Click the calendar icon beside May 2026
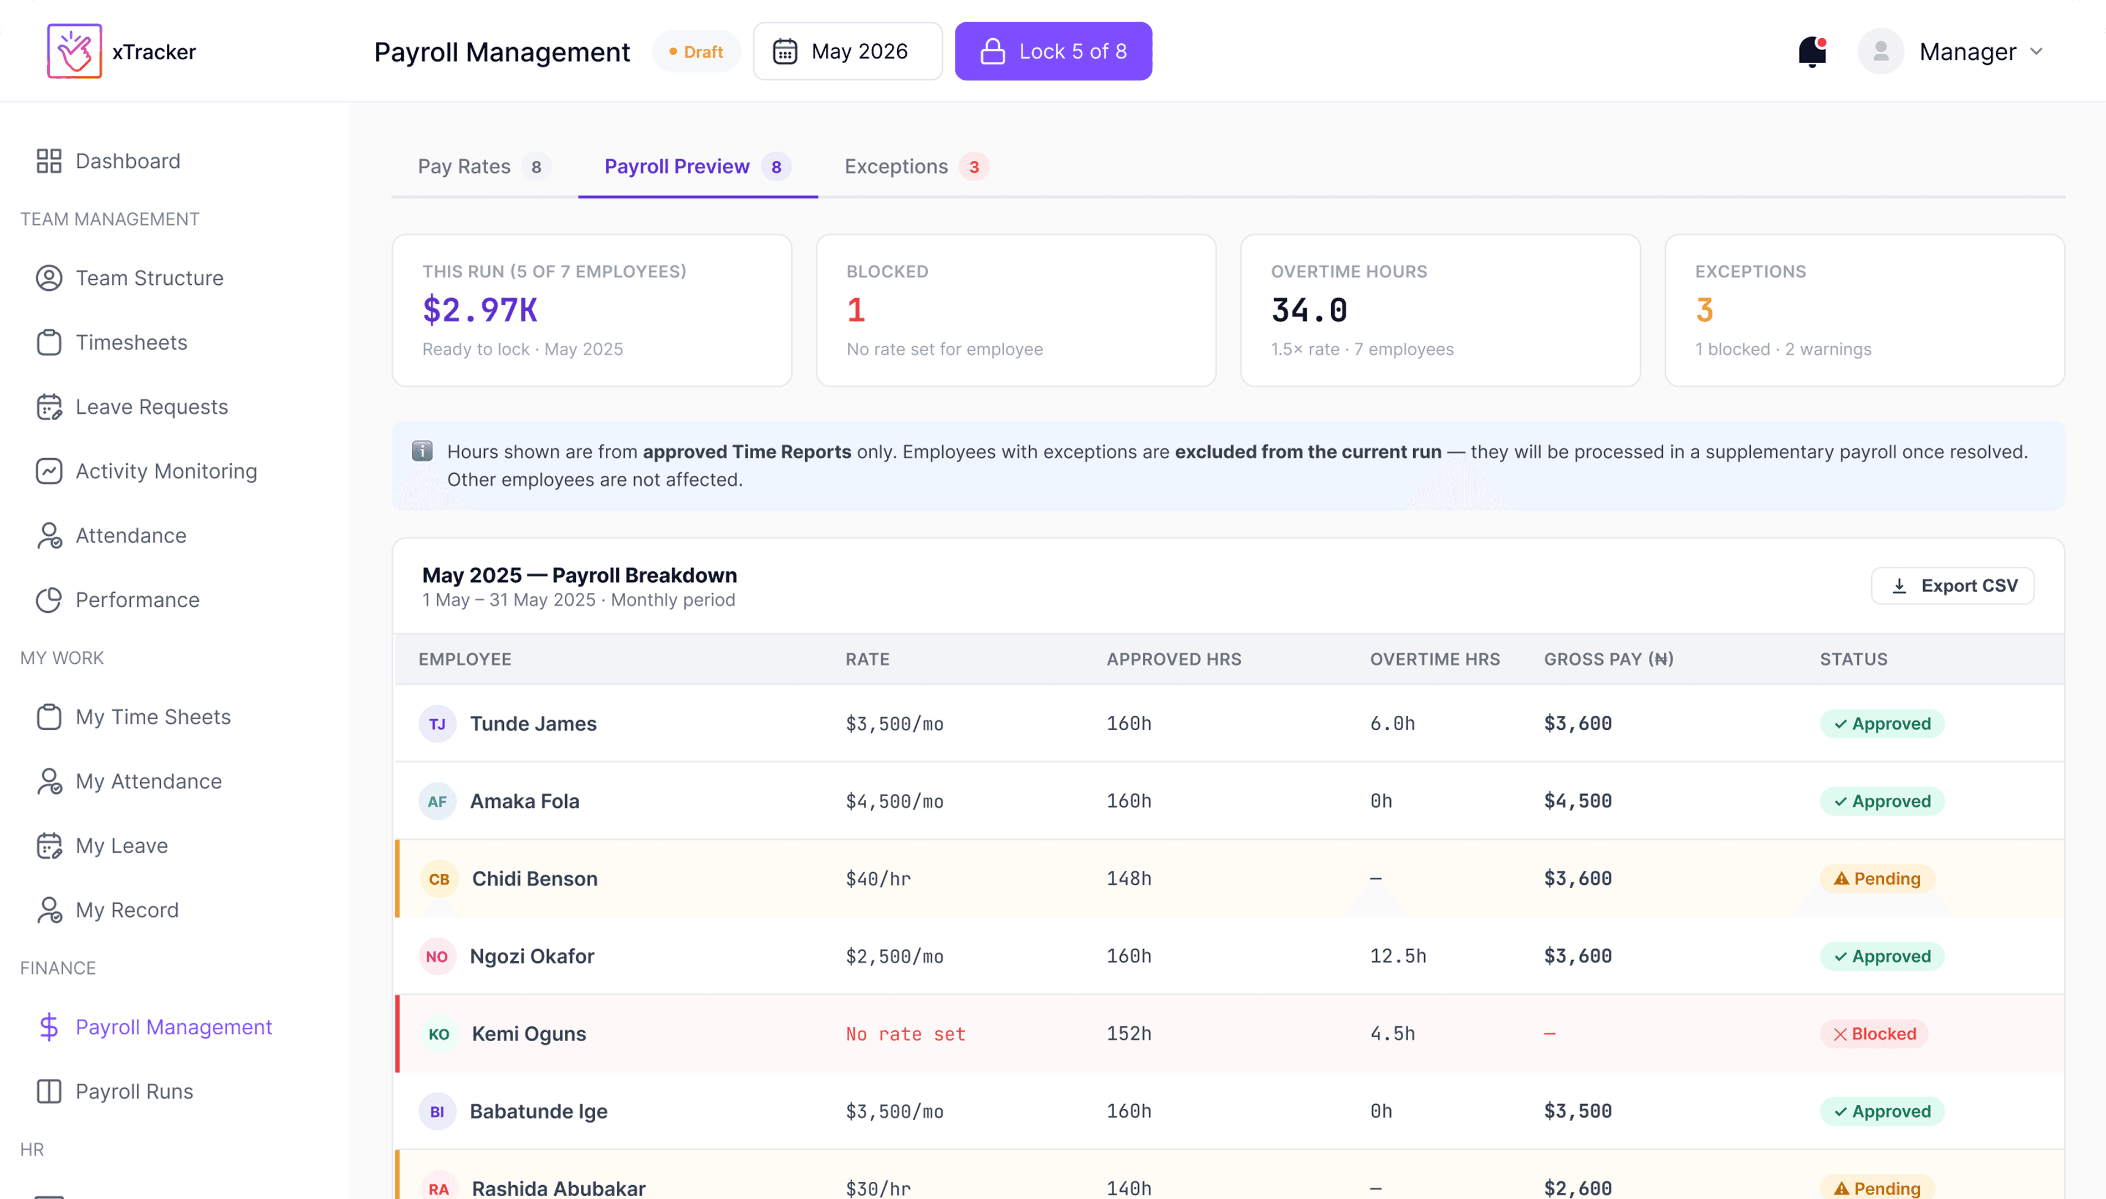The image size is (2106, 1199). (785, 51)
